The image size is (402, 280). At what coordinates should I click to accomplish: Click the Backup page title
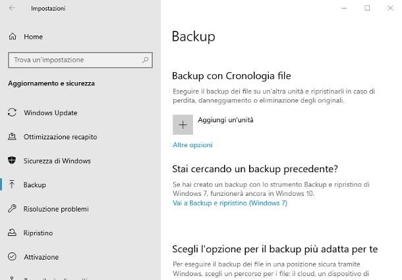194,36
